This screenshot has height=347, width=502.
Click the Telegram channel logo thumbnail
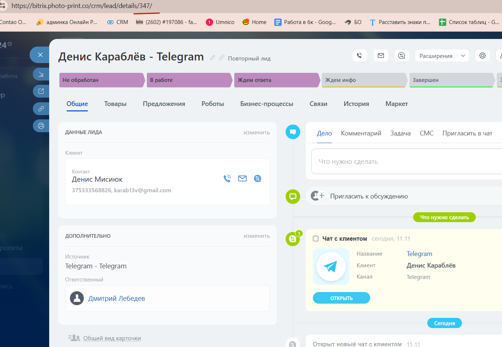[x=331, y=267]
